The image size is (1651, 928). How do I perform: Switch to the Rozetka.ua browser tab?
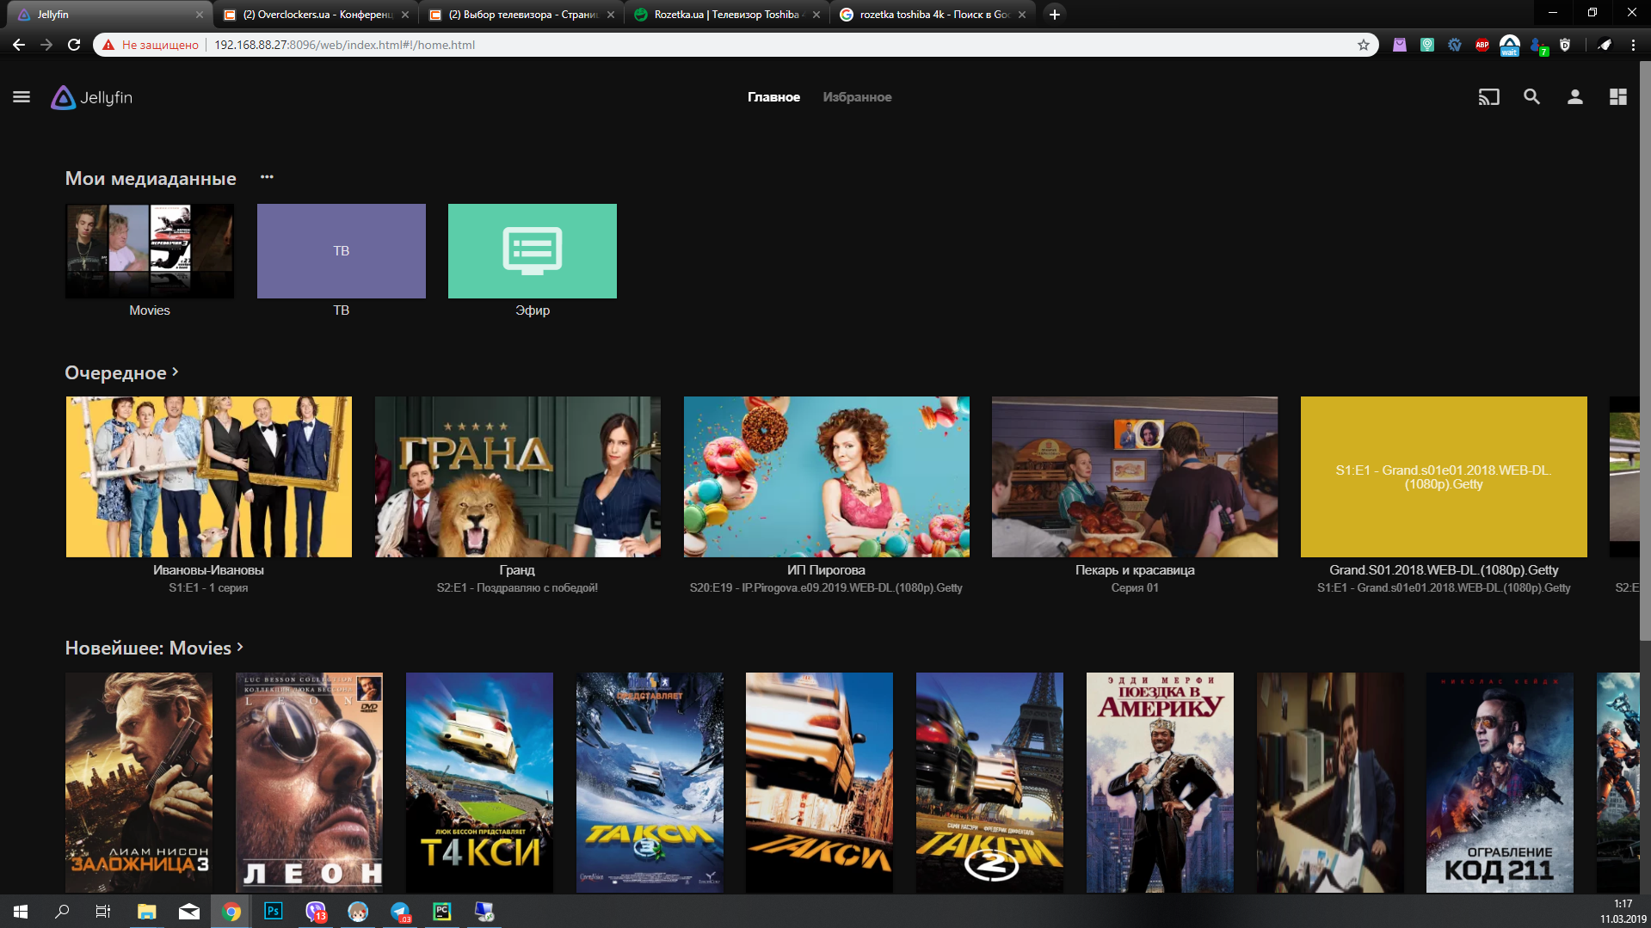click(727, 15)
